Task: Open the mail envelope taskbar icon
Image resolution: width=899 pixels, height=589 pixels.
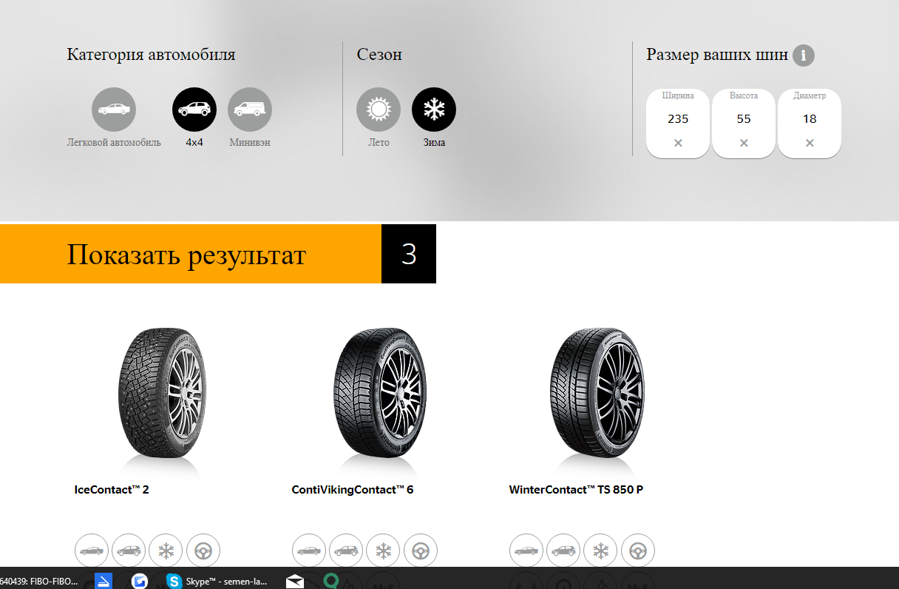Action: 295,581
